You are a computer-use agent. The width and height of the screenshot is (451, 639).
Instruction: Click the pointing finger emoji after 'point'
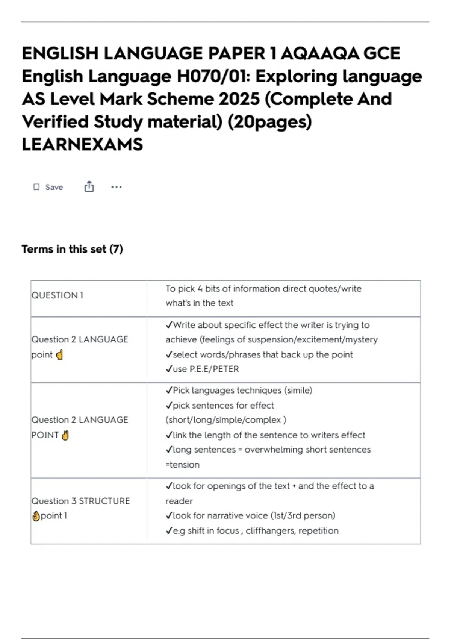pyautogui.click(x=59, y=355)
